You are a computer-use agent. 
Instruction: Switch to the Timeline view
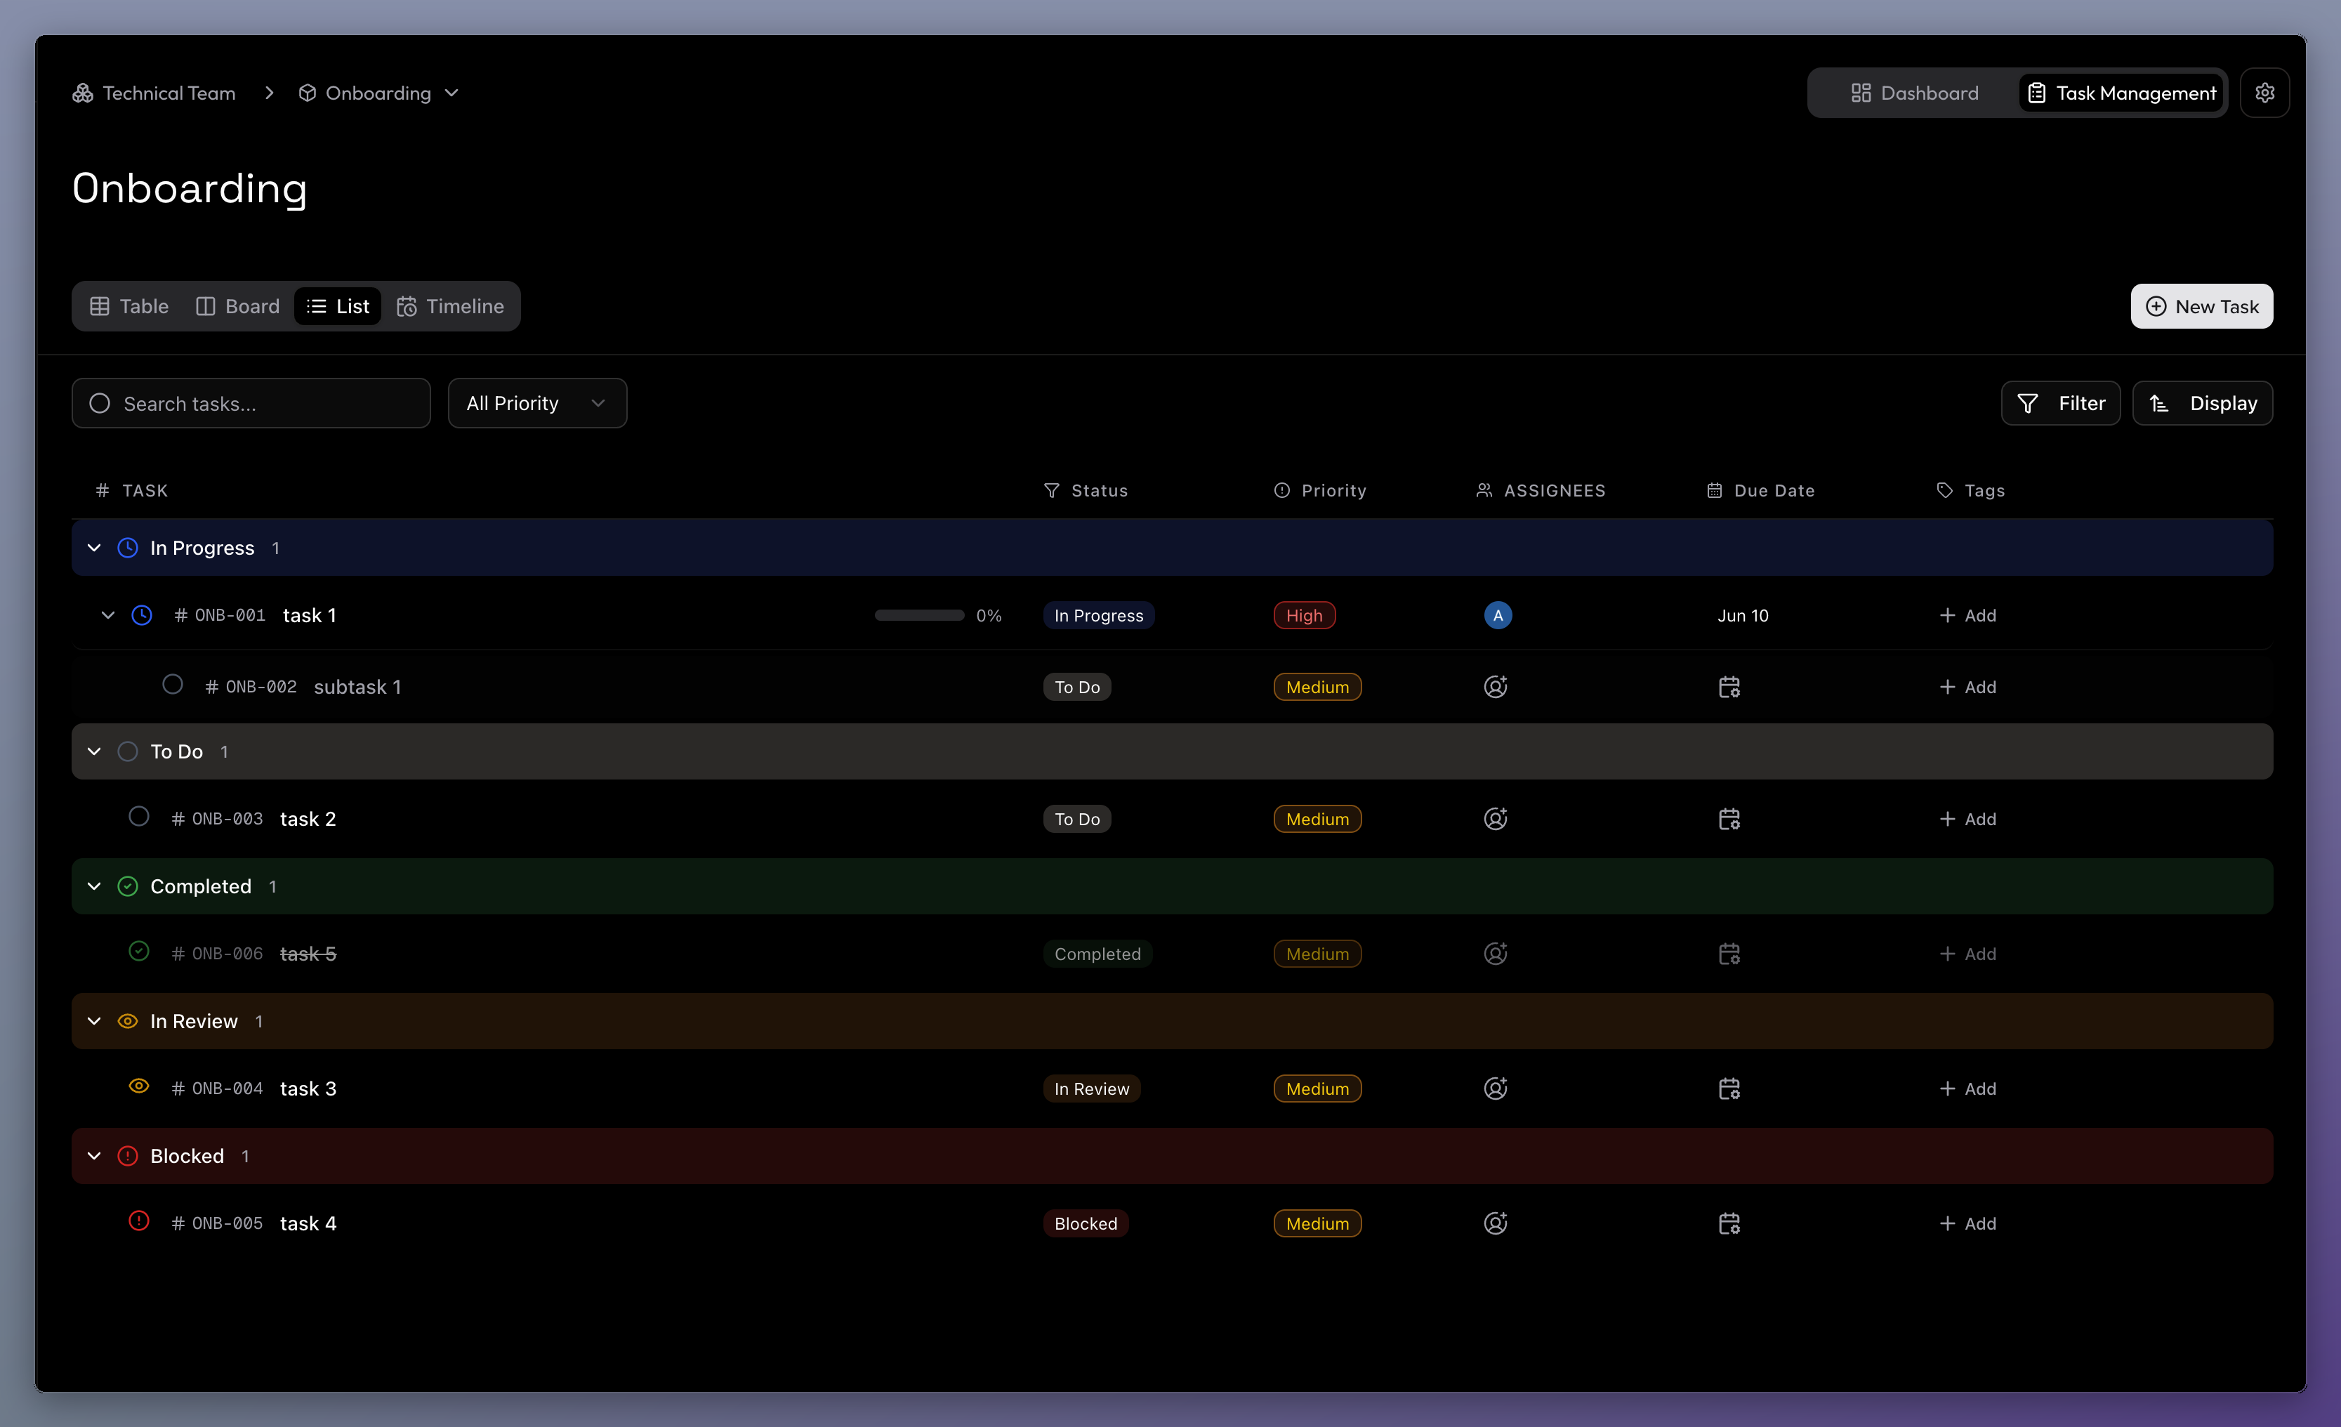tap(450, 306)
